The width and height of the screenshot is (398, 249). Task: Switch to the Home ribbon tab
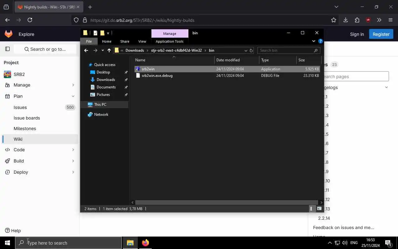[x=107, y=41]
